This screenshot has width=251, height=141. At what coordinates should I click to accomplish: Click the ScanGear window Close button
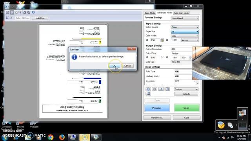click(187, 117)
